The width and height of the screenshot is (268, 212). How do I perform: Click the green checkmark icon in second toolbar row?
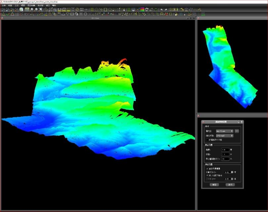(7, 14)
